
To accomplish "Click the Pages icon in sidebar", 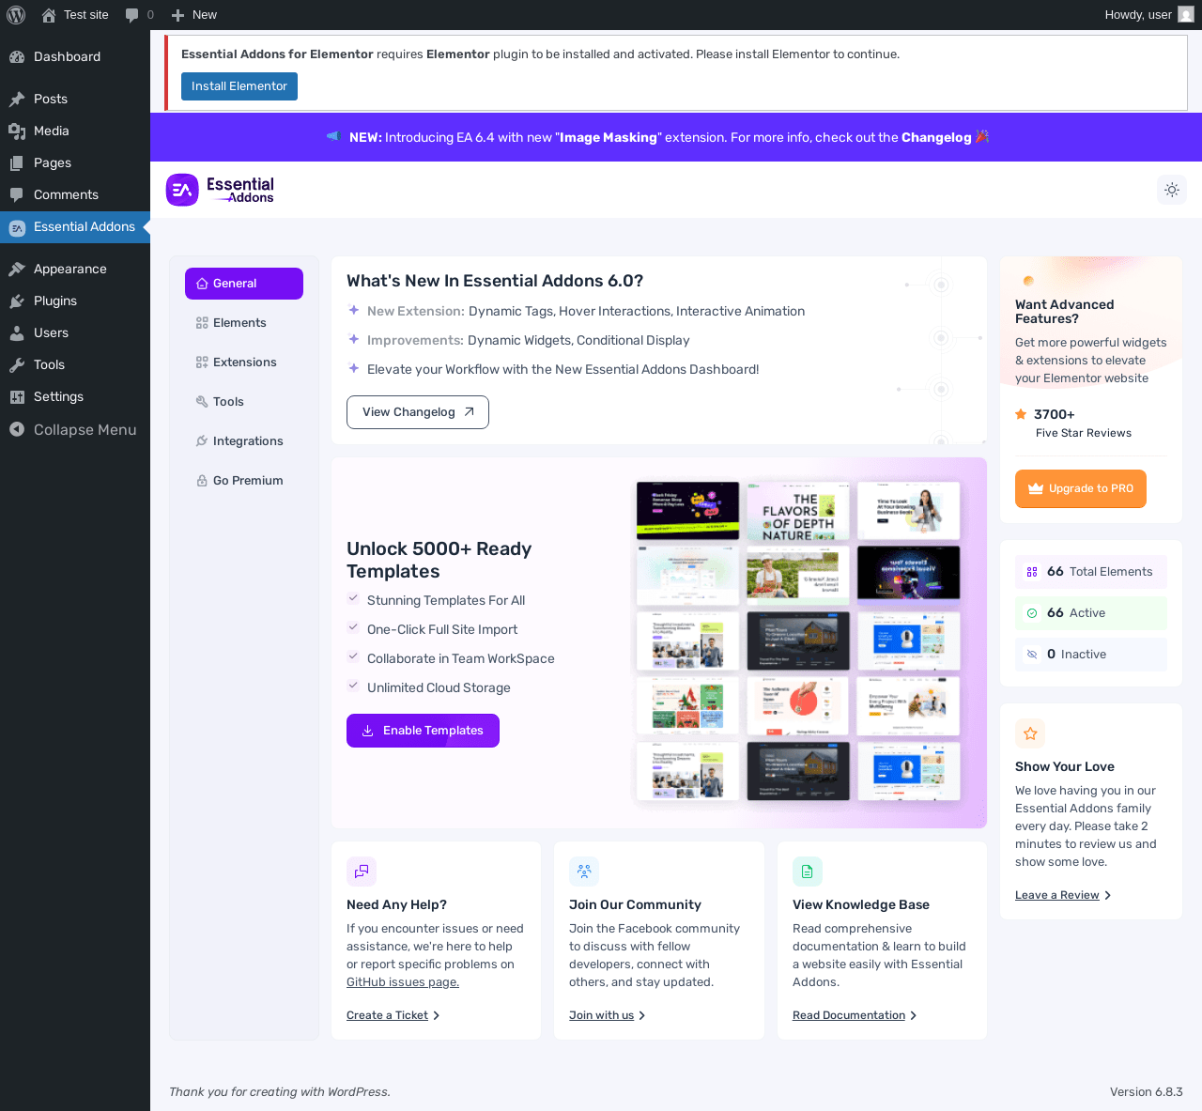I will pos(17,162).
